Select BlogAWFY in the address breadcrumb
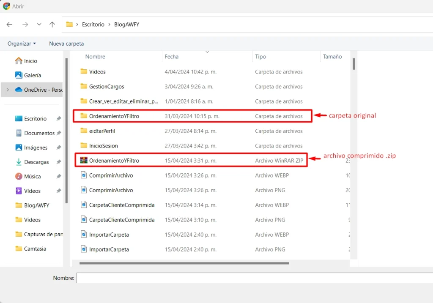The image size is (433, 303). coord(127,25)
